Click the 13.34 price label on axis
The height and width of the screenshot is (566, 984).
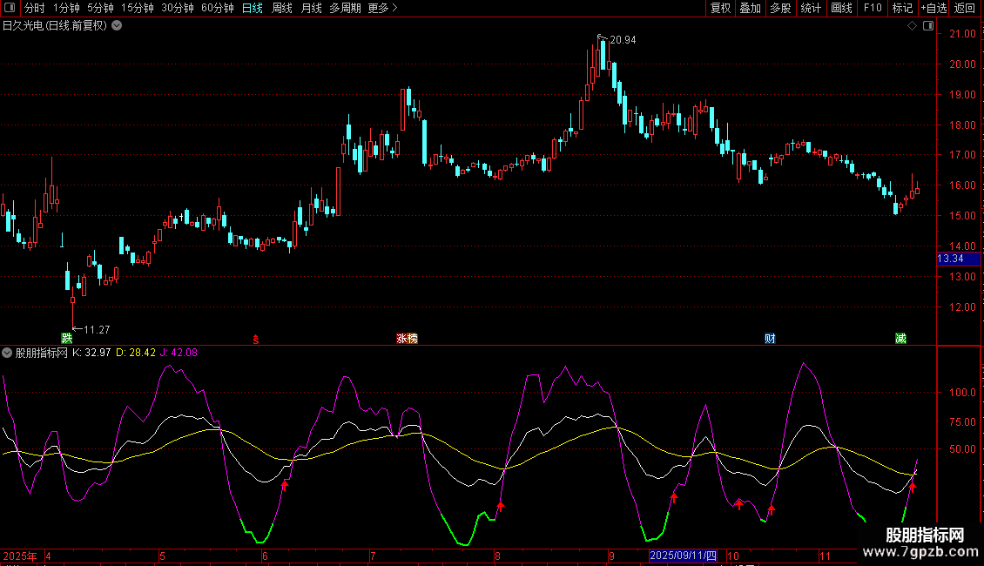(950, 259)
